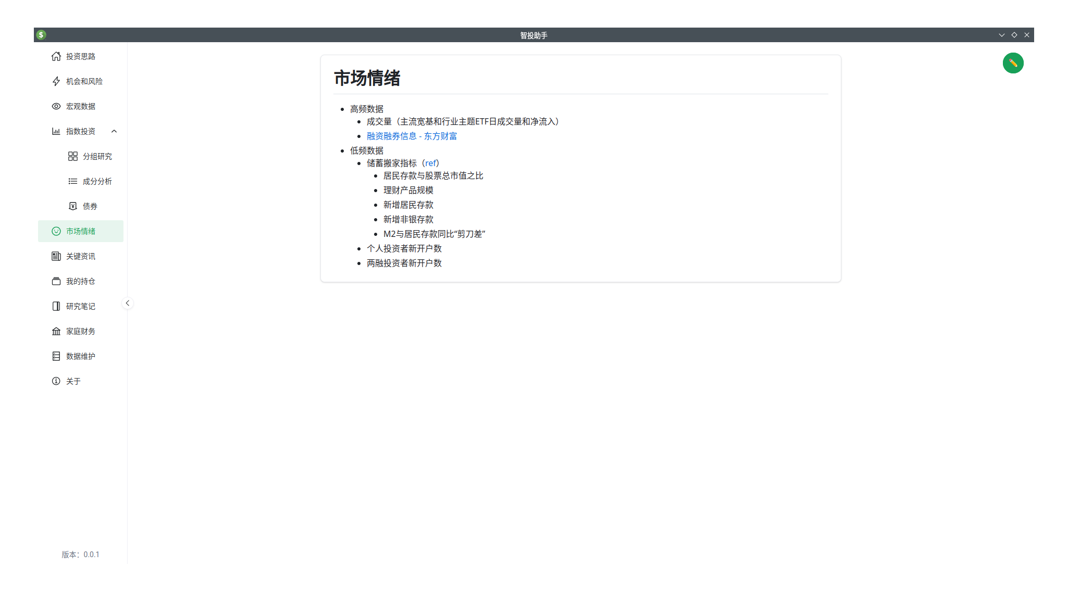Go to the 数据维护 menu item

(81, 356)
